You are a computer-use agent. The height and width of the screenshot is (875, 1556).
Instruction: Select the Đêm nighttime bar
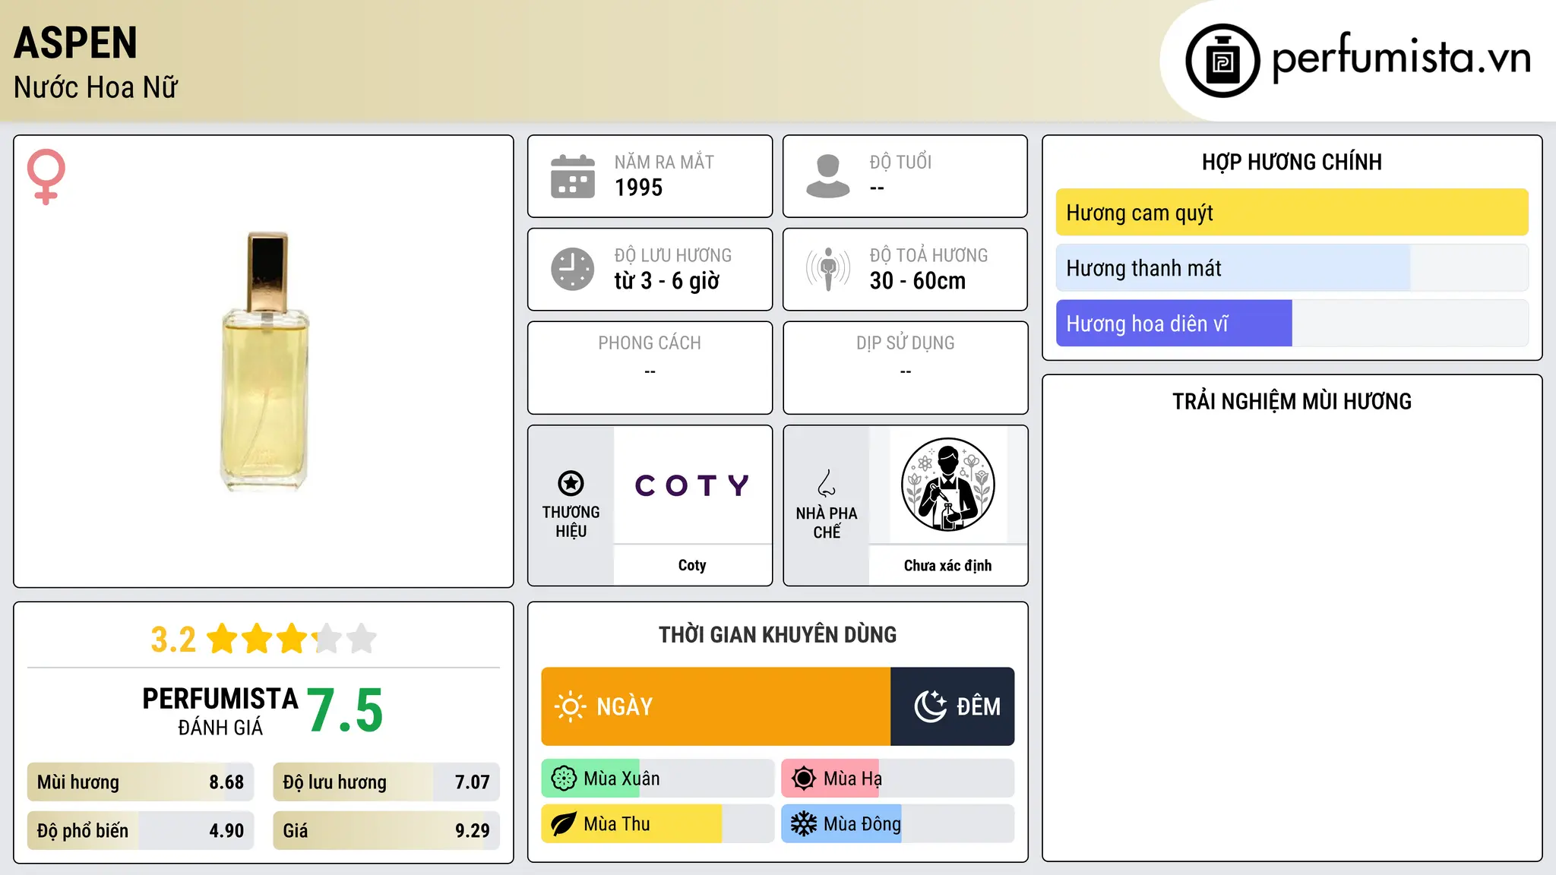tap(953, 706)
